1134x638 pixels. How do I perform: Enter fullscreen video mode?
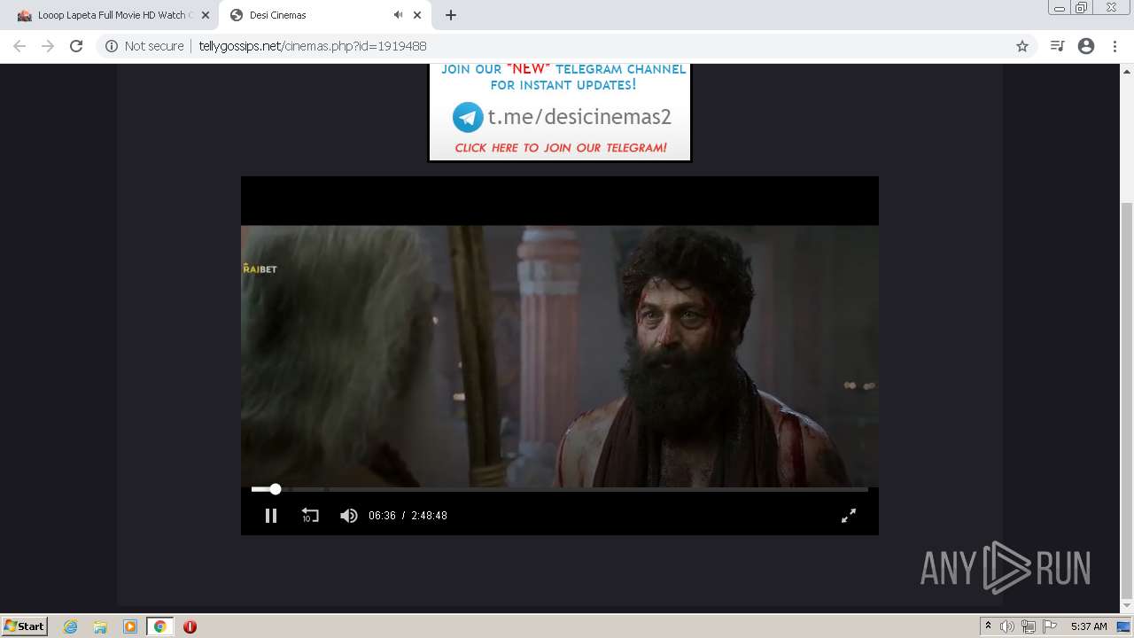849,515
